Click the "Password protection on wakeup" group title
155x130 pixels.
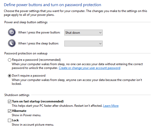26,53
